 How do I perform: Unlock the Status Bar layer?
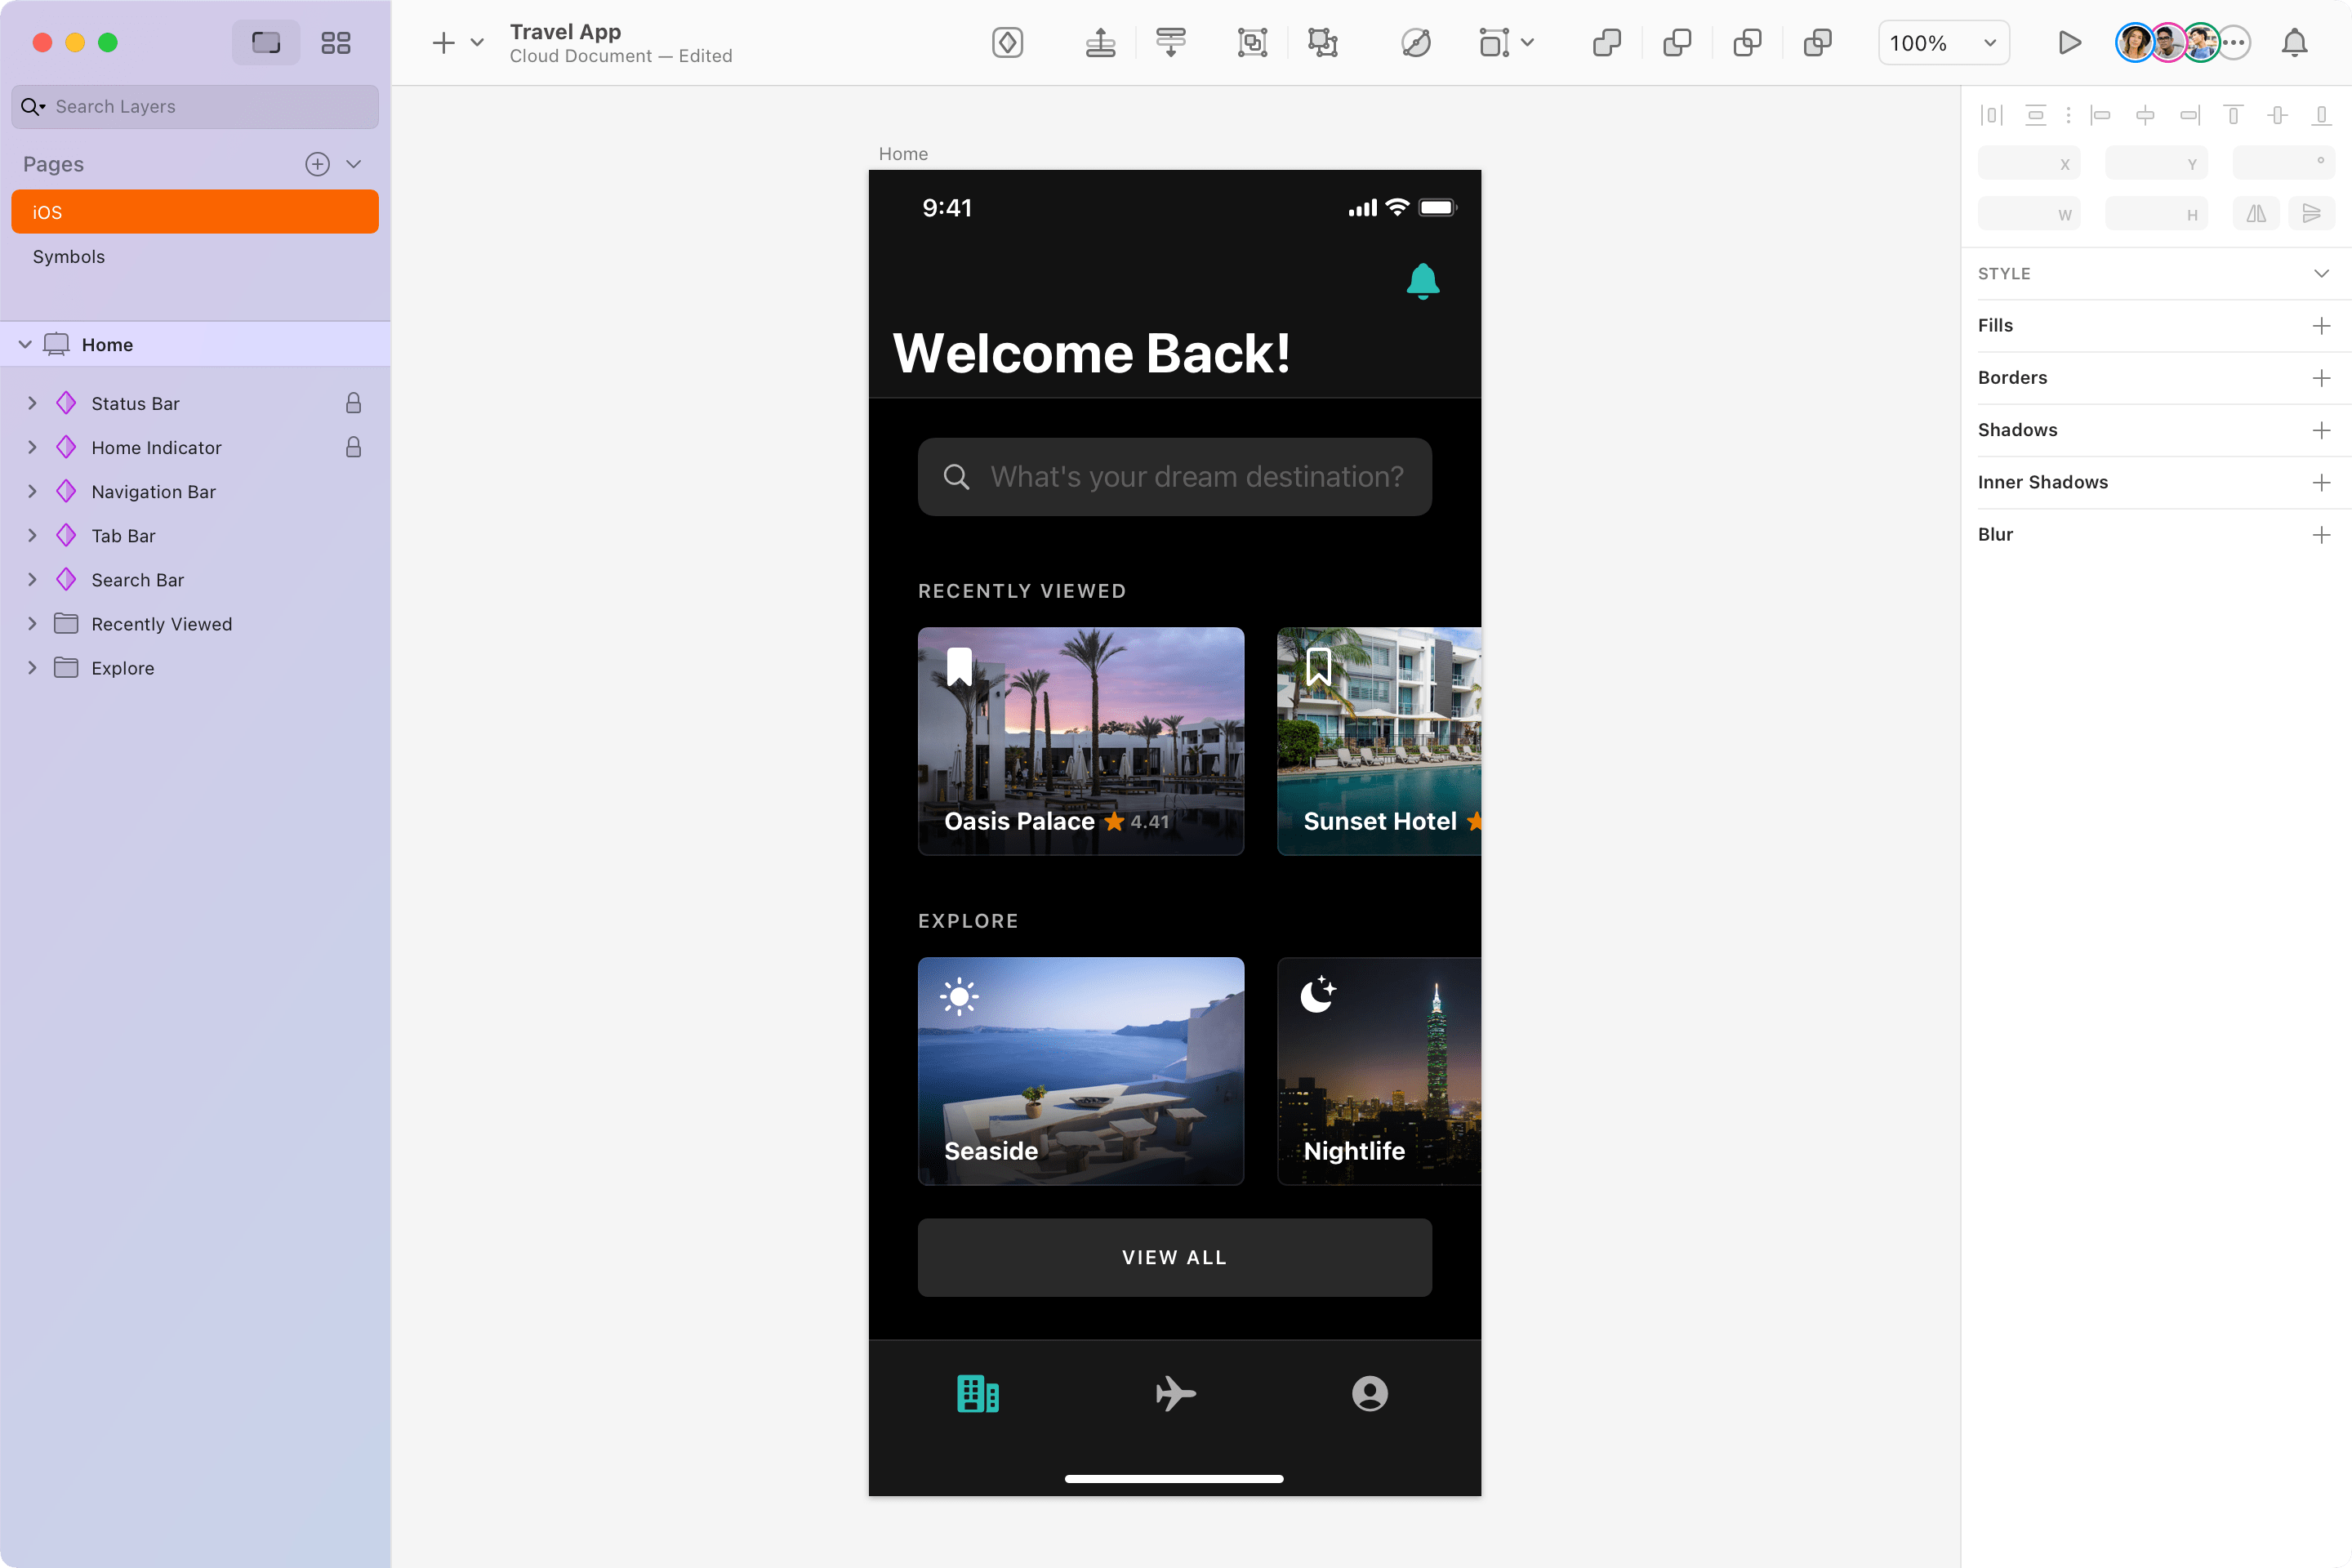point(353,403)
